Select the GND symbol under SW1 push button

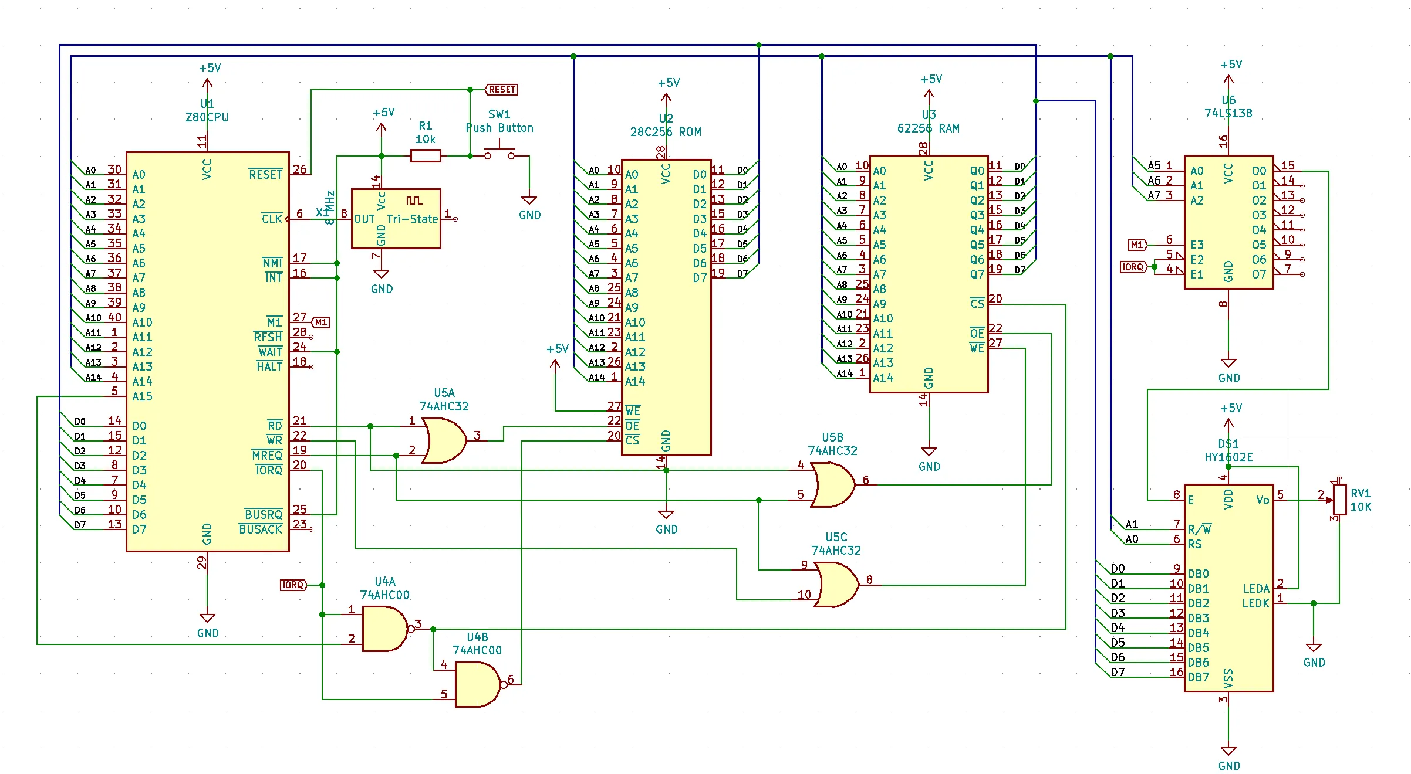529,208
